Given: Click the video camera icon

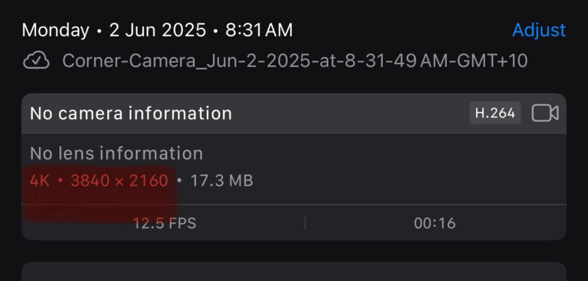Looking at the screenshot, I should [x=544, y=113].
